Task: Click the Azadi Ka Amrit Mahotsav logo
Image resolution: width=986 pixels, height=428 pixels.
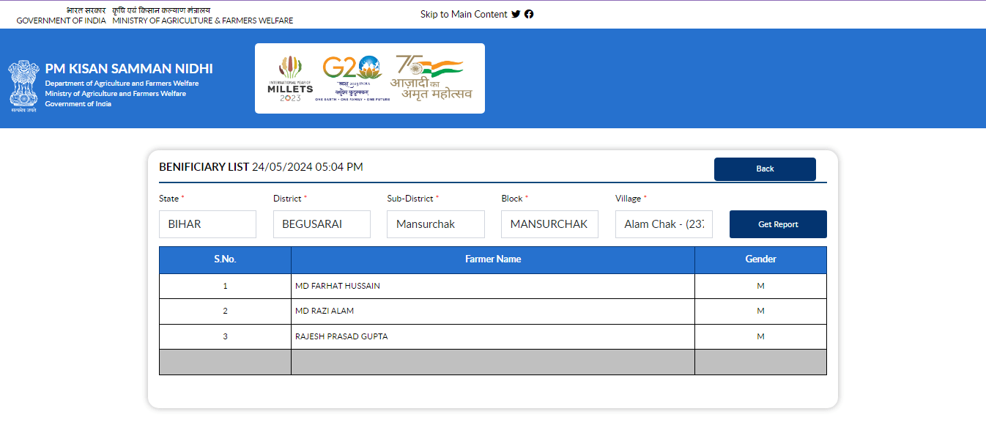Action: point(431,78)
